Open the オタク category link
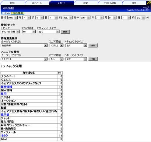 [x=4, y=135]
